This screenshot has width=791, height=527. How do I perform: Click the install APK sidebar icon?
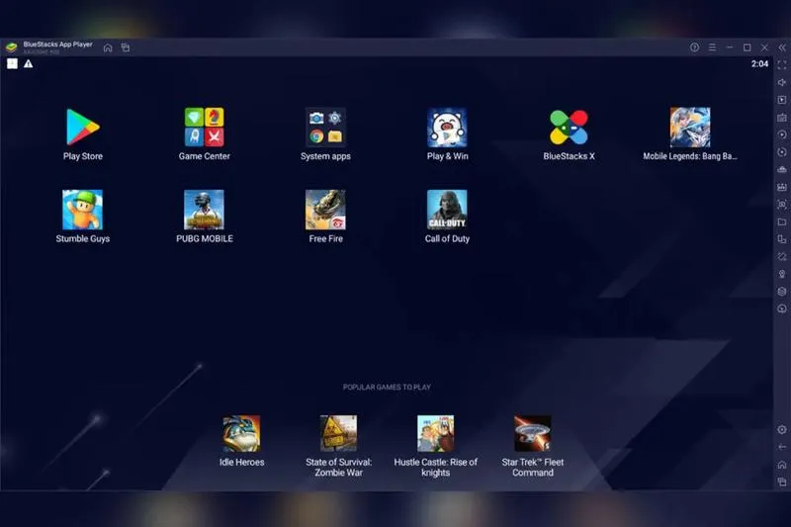coord(782,187)
